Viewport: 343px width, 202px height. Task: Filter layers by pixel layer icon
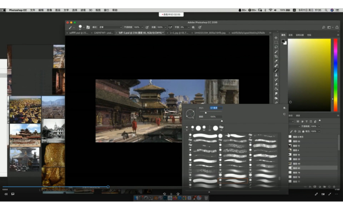pos(298,121)
